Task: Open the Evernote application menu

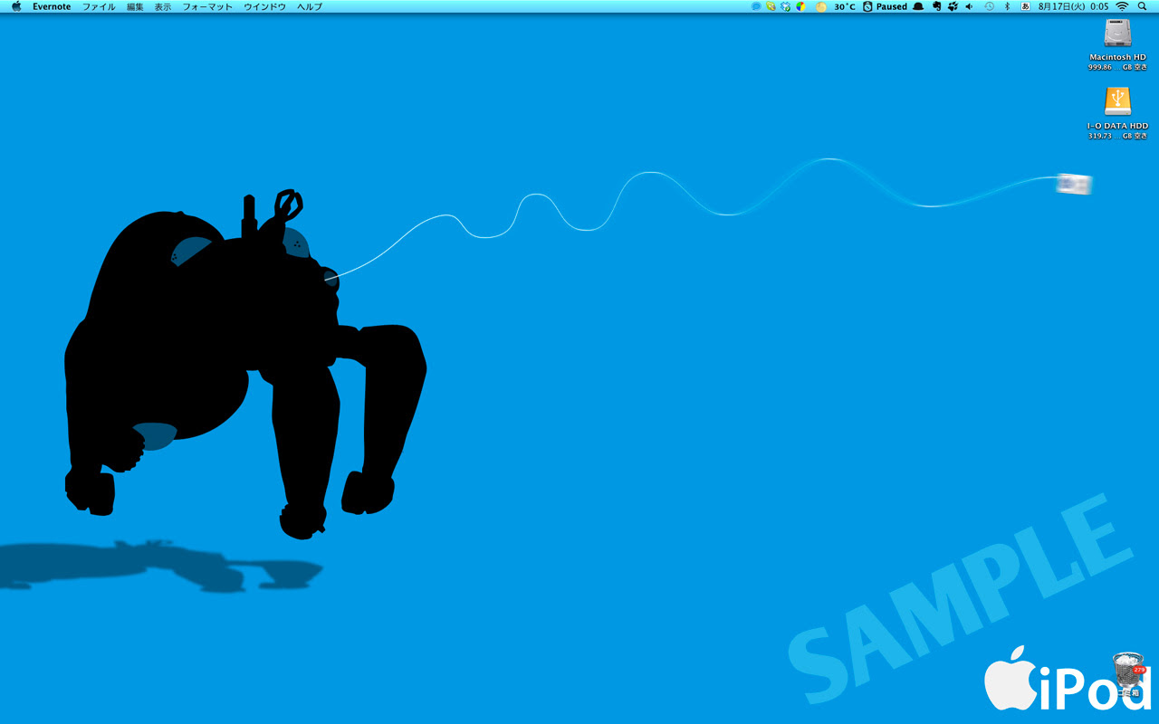Action: (x=52, y=6)
